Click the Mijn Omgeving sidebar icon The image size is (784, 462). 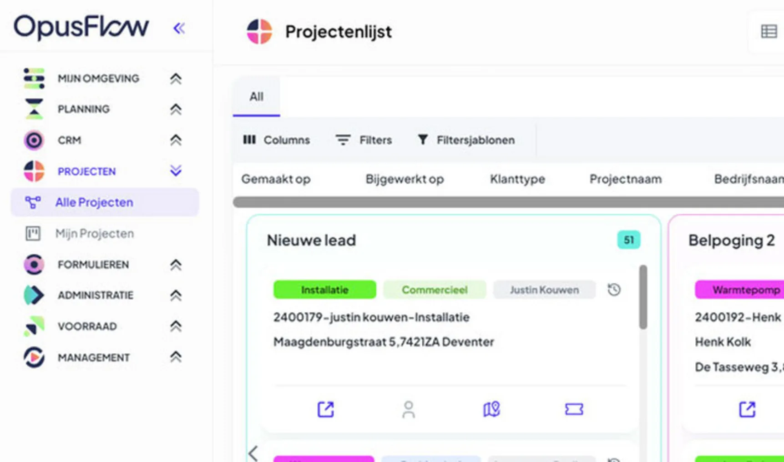(x=34, y=78)
